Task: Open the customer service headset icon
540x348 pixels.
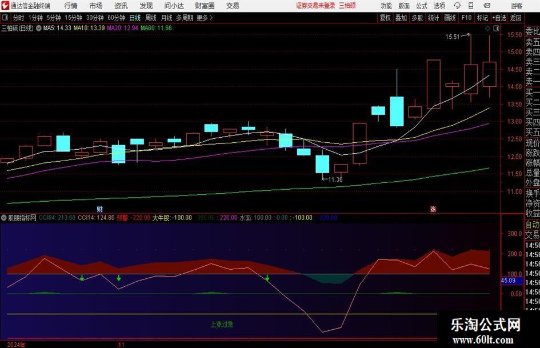Action: (x=457, y=6)
